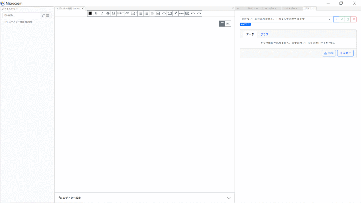Open the black text color swatch

(x=90, y=13)
